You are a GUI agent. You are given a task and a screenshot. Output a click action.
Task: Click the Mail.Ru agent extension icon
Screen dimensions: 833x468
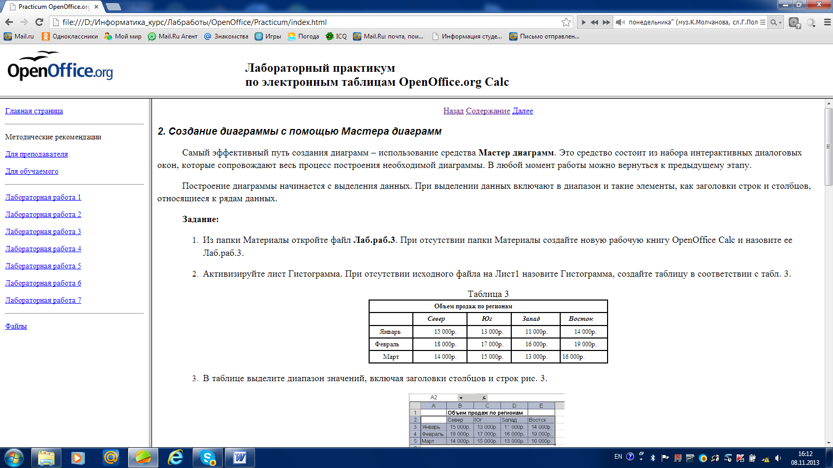[x=794, y=23]
